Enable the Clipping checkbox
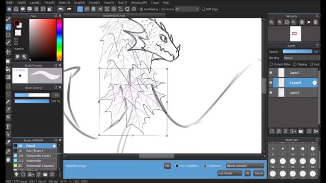326x183 pixels. [295, 65]
